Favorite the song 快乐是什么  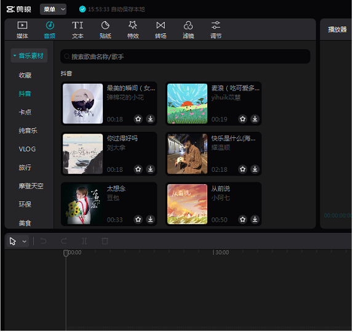tap(243, 169)
